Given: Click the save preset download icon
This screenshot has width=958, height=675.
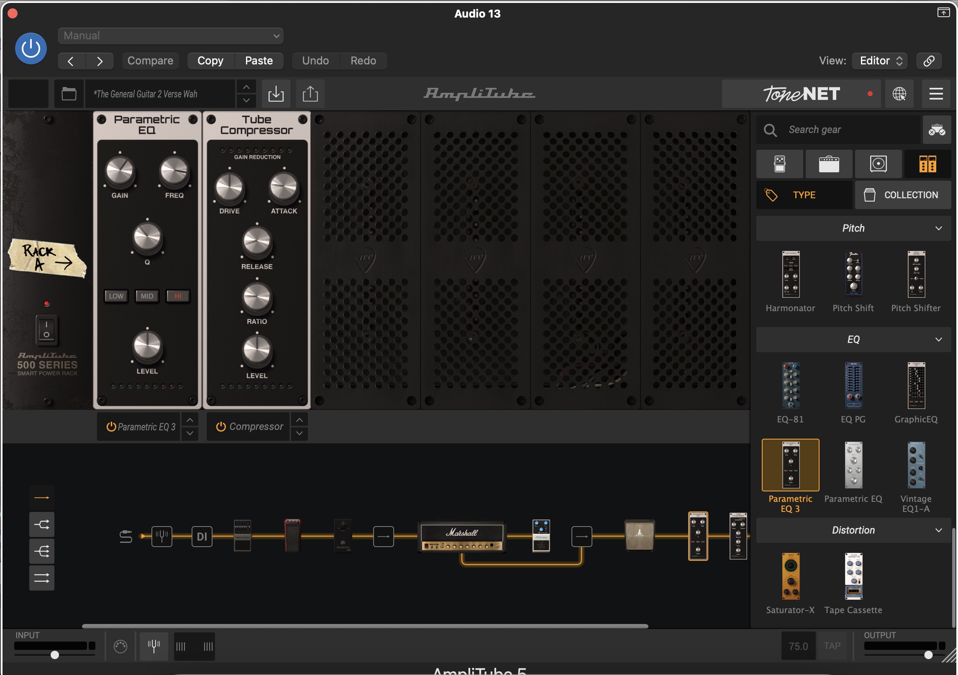Looking at the screenshot, I should click(276, 94).
